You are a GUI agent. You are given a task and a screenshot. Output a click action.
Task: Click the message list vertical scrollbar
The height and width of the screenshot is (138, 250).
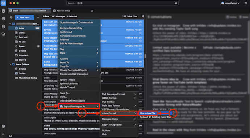(x=145, y=56)
